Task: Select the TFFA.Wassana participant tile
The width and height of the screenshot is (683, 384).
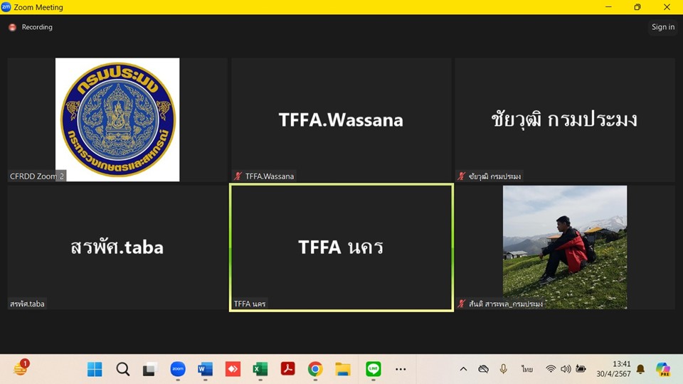Action: tap(341, 119)
